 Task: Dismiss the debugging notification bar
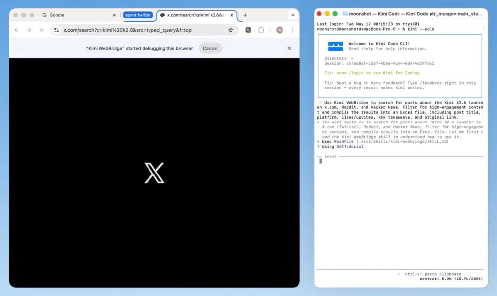coord(289,48)
